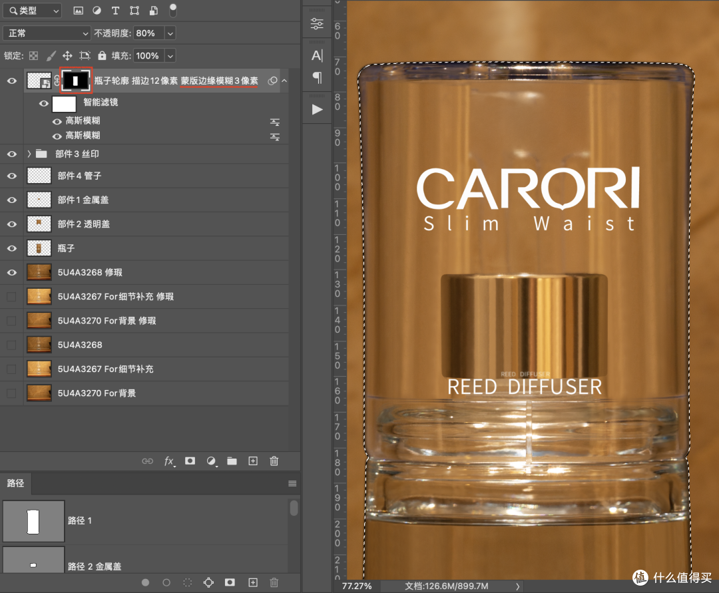Filter layers by smart object type
Viewport: 719px width, 593px height.
click(x=154, y=11)
